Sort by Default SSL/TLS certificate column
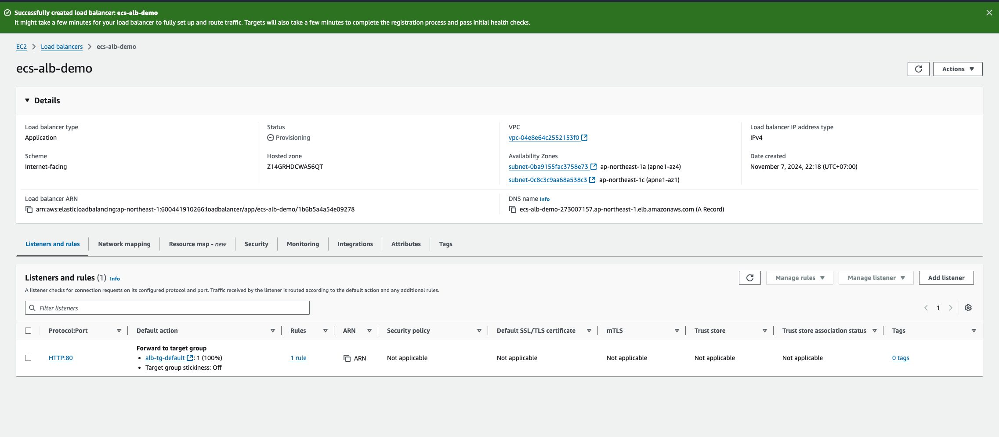The width and height of the screenshot is (999, 437). (x=589, y=331)
